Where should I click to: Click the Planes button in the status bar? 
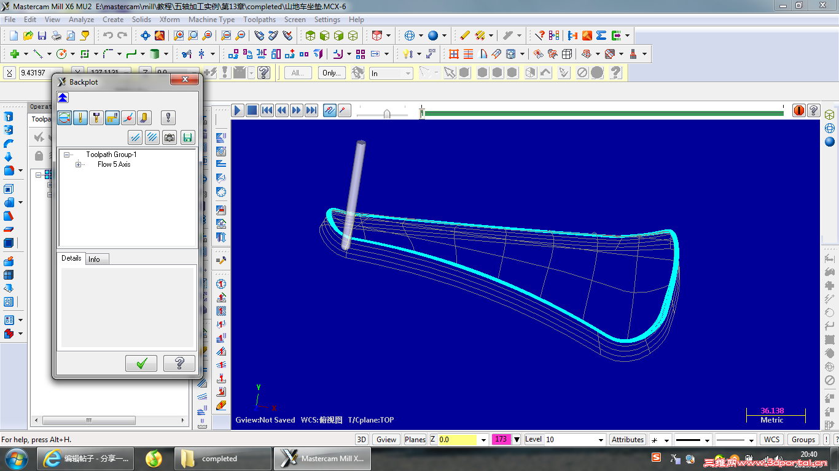(415, 440)
